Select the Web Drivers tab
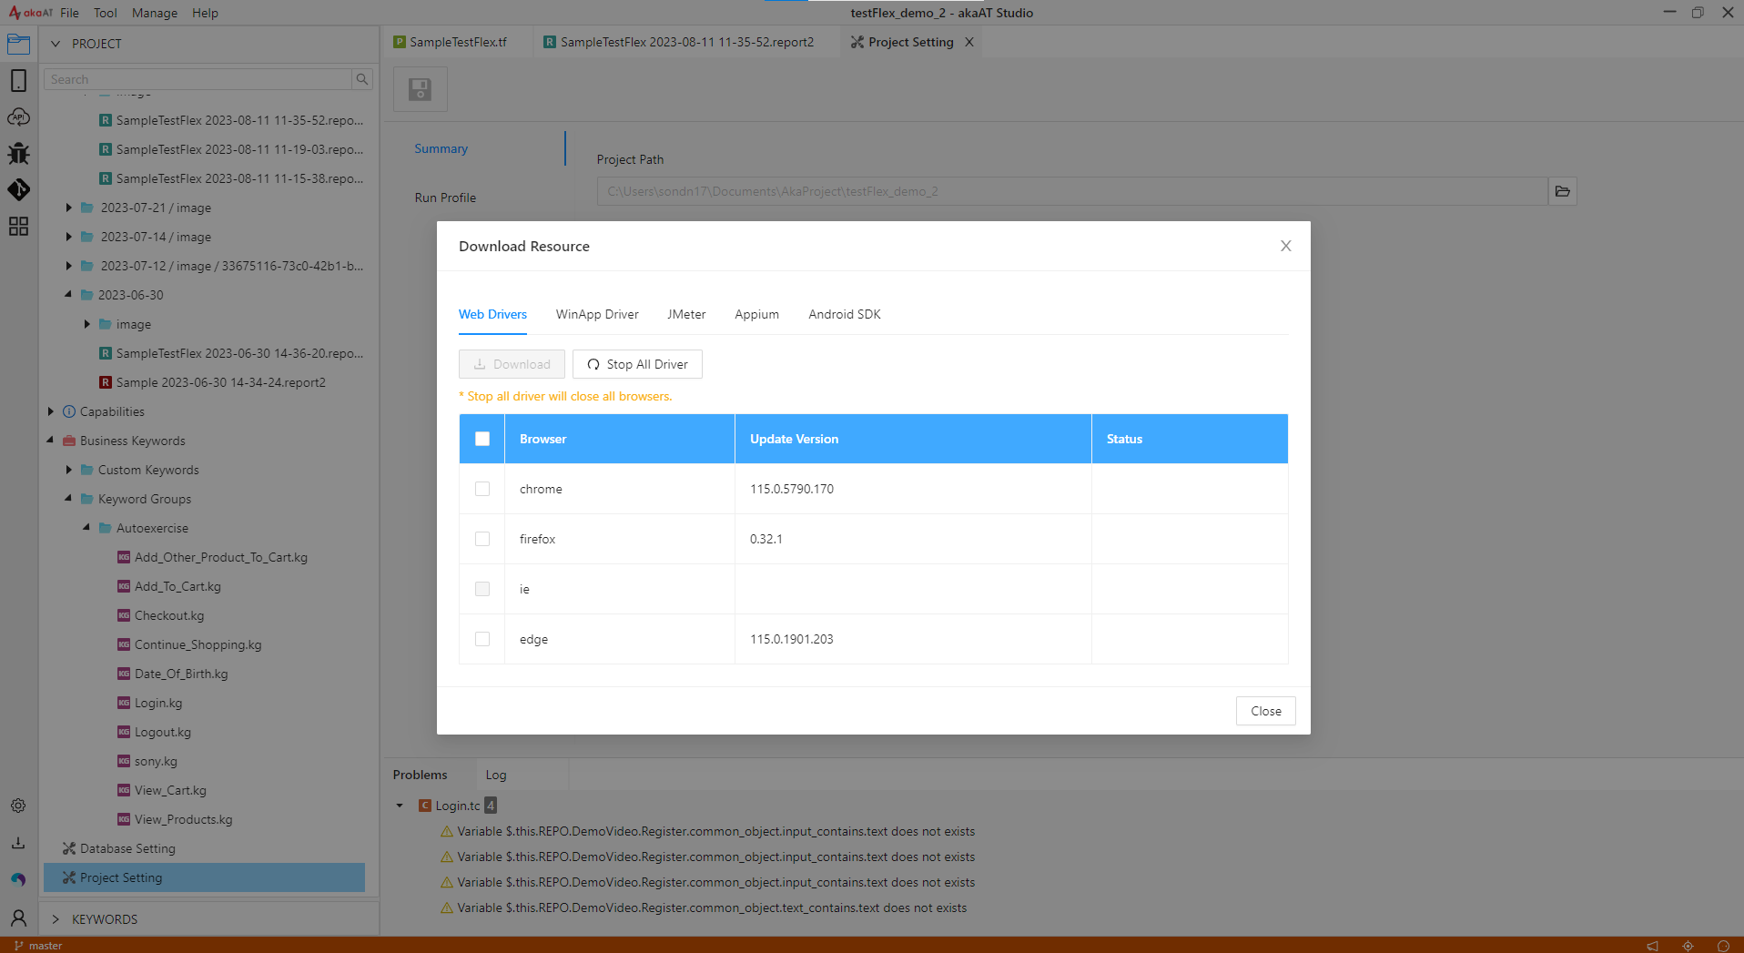Viewport: 1744px width, 953px height. tap(492, 314)
